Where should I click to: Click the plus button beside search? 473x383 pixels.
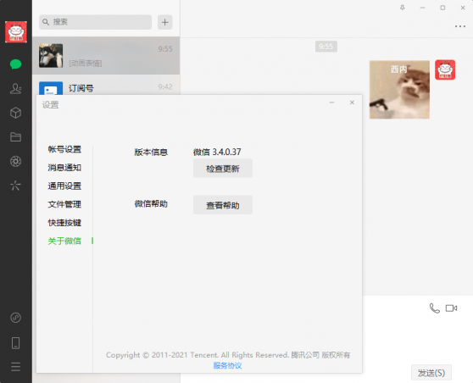165,22
